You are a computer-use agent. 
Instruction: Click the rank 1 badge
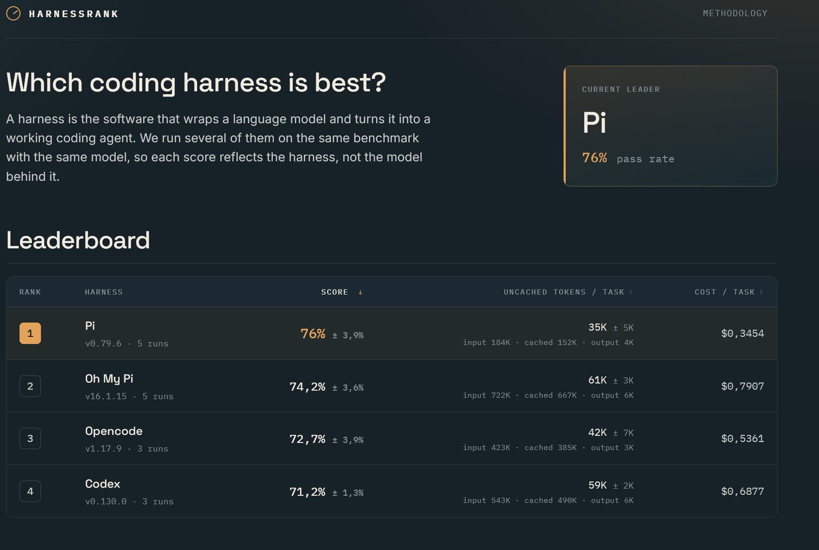coord(30,333)
